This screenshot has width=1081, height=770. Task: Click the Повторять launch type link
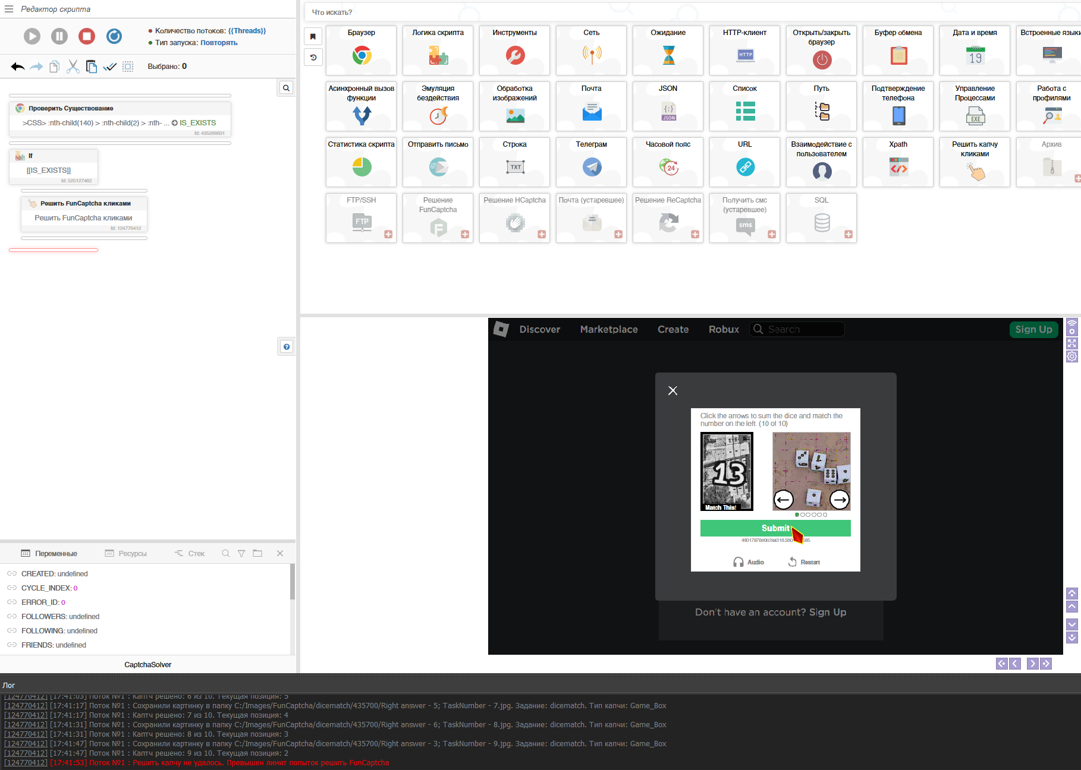coord(219,42)
